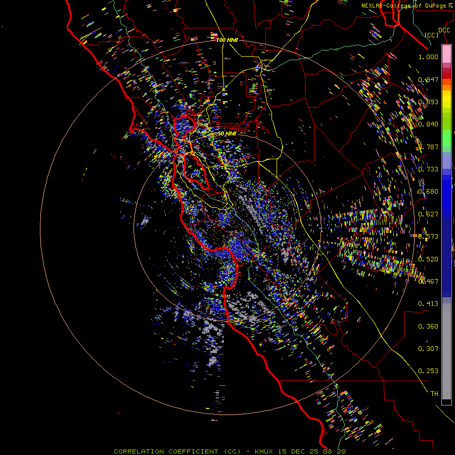Select the 0.840 value on the color scale

[428, 124]
